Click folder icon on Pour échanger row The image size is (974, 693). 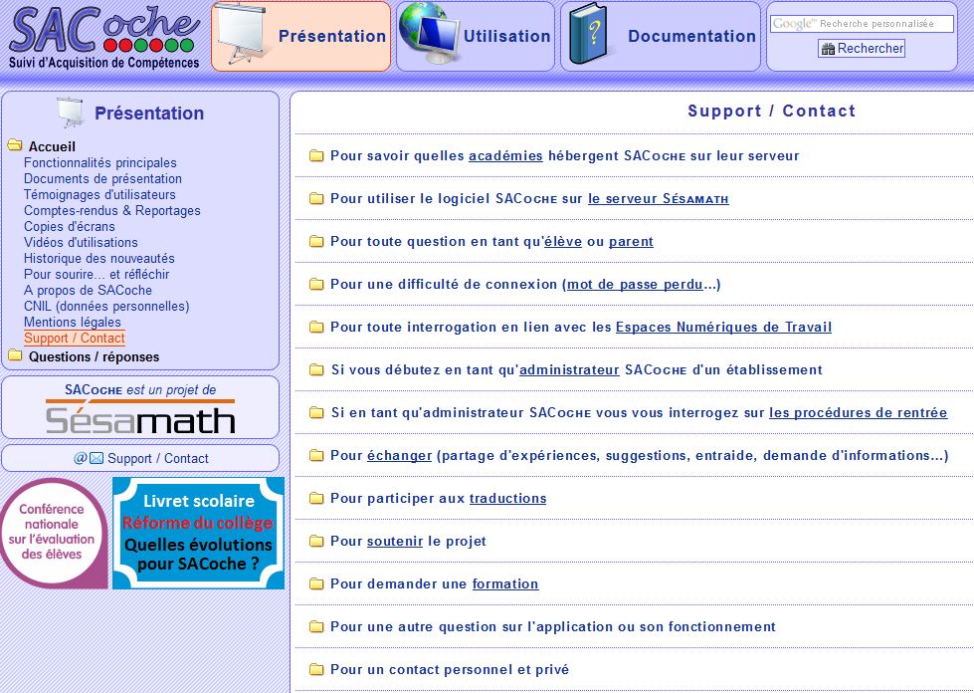(316, 455)
